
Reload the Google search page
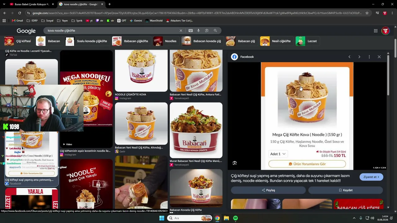click(20, 13)
